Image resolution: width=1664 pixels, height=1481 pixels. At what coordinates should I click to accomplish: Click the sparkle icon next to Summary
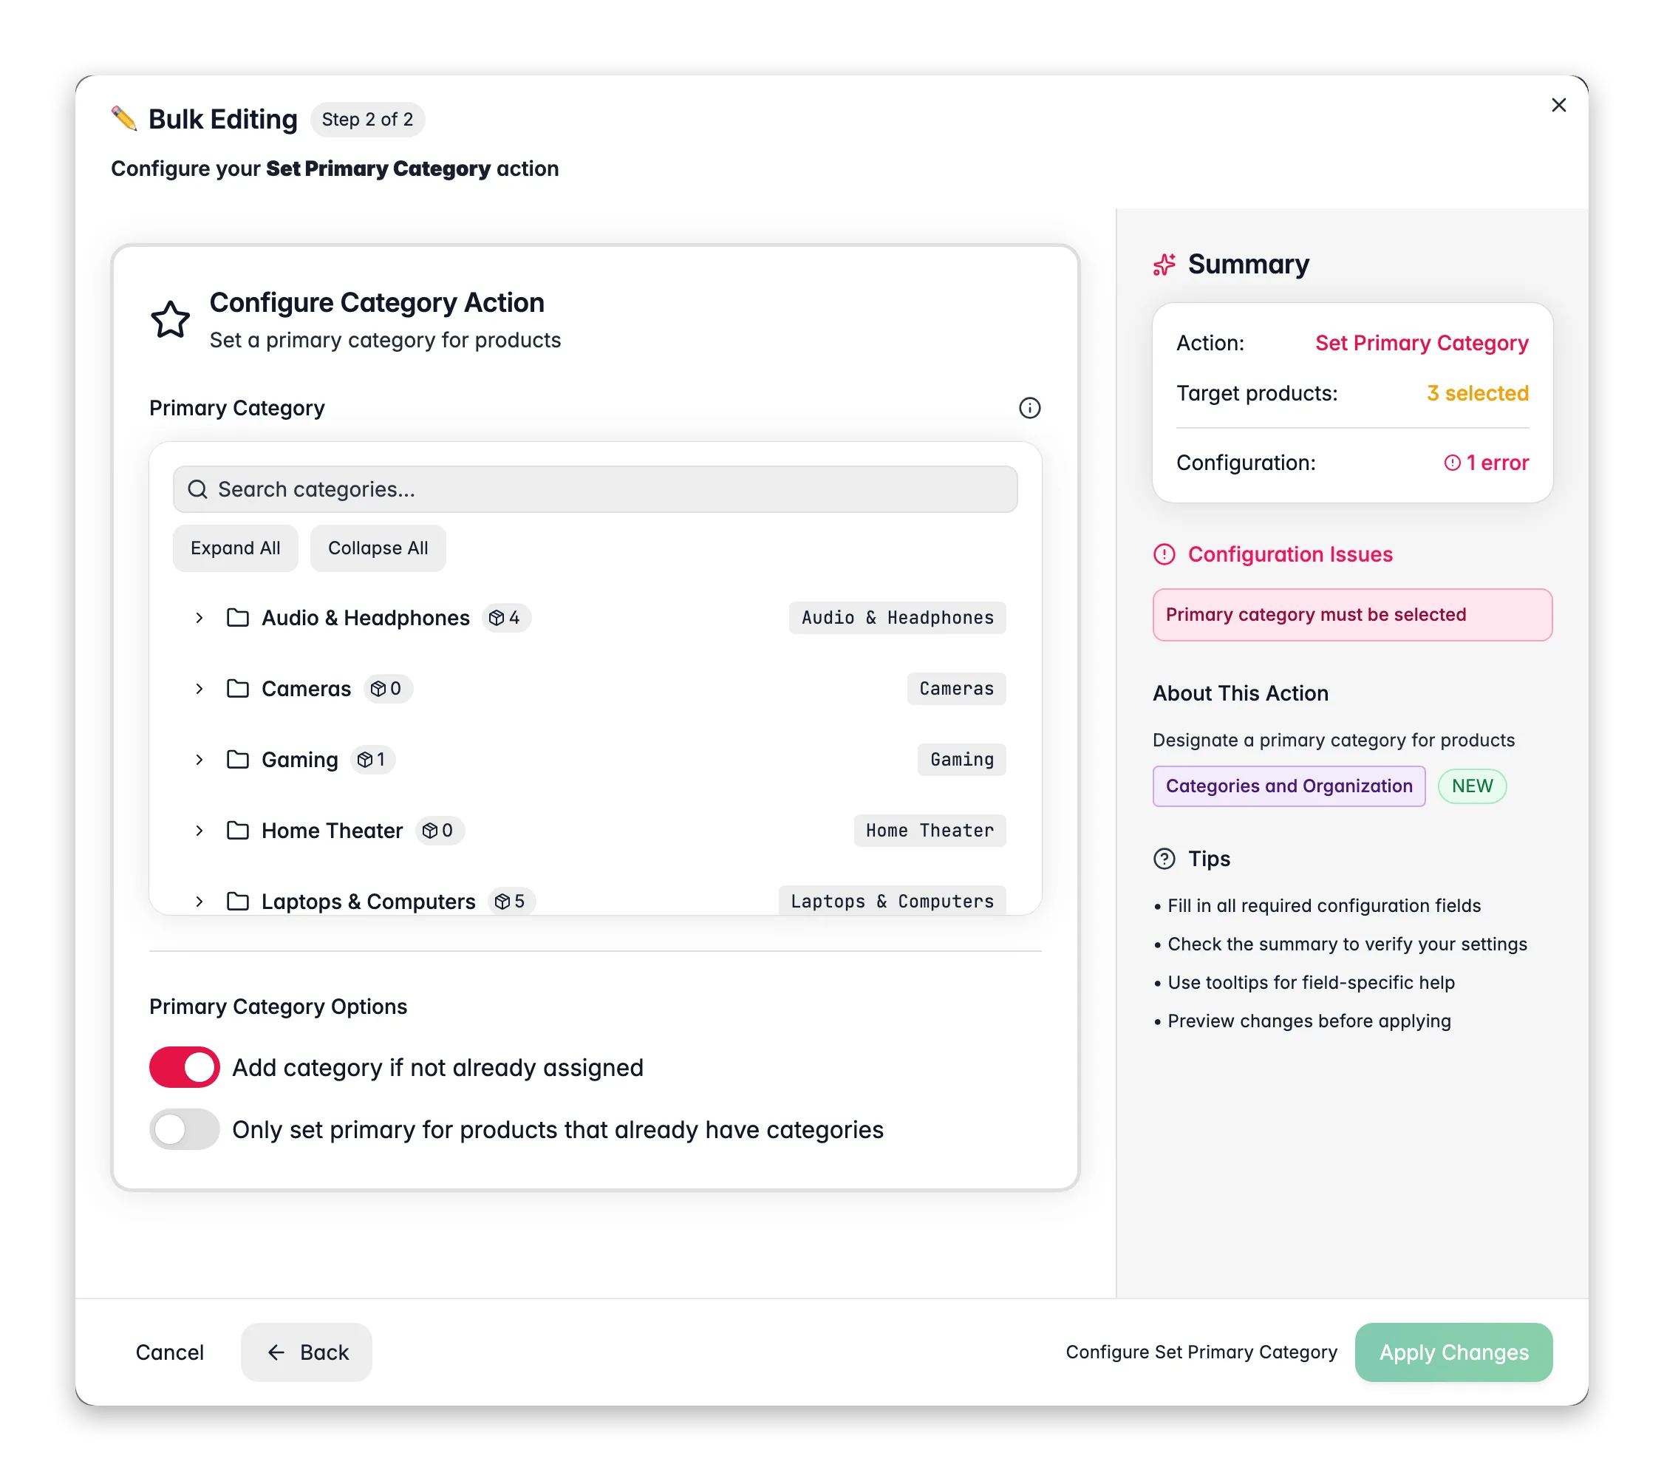1165,265
